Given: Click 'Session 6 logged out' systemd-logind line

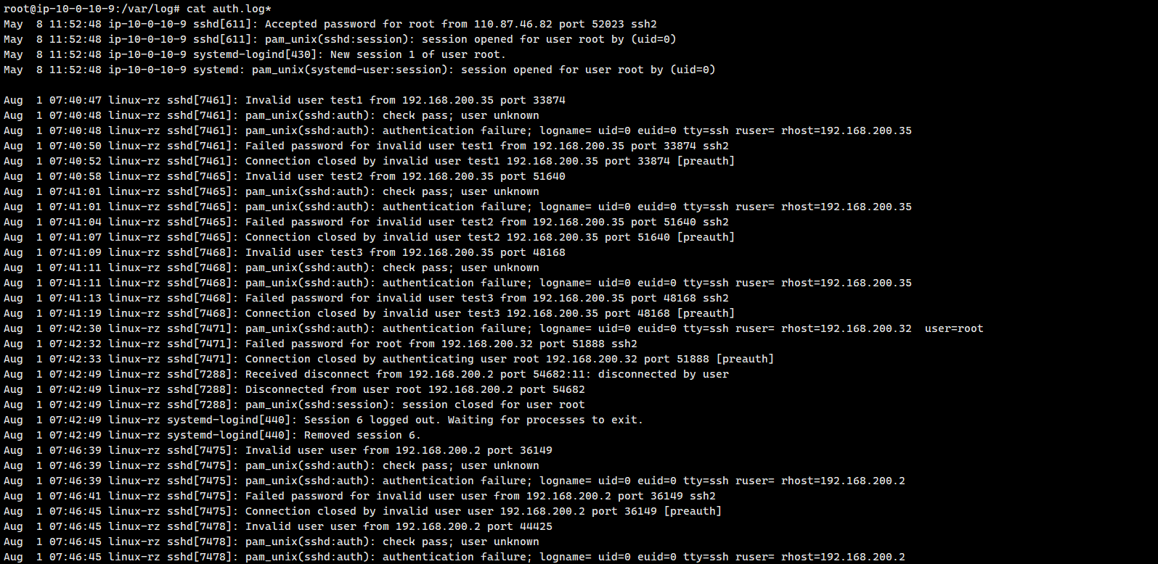Looking at the screenshot, I should tap(323, 420).
